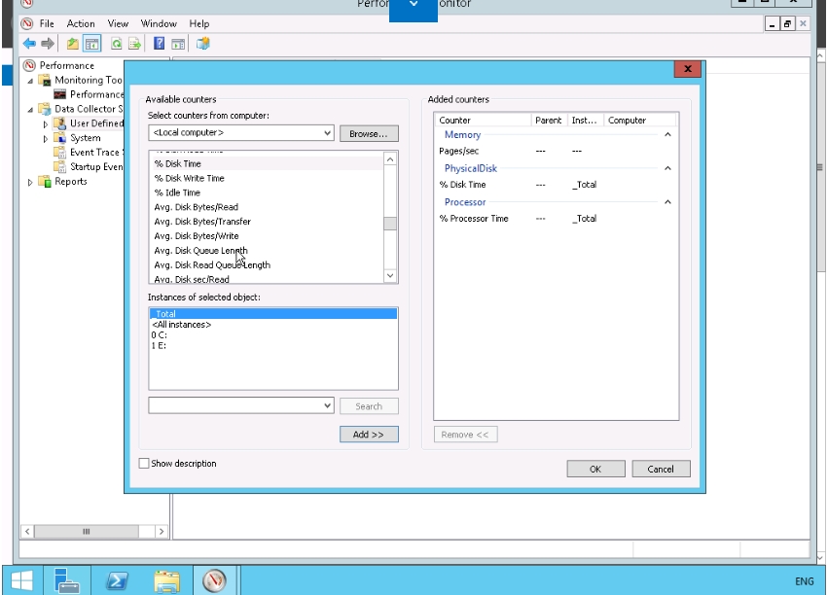
Task: Open the Local computer dropdown
Action: [327, 132]
